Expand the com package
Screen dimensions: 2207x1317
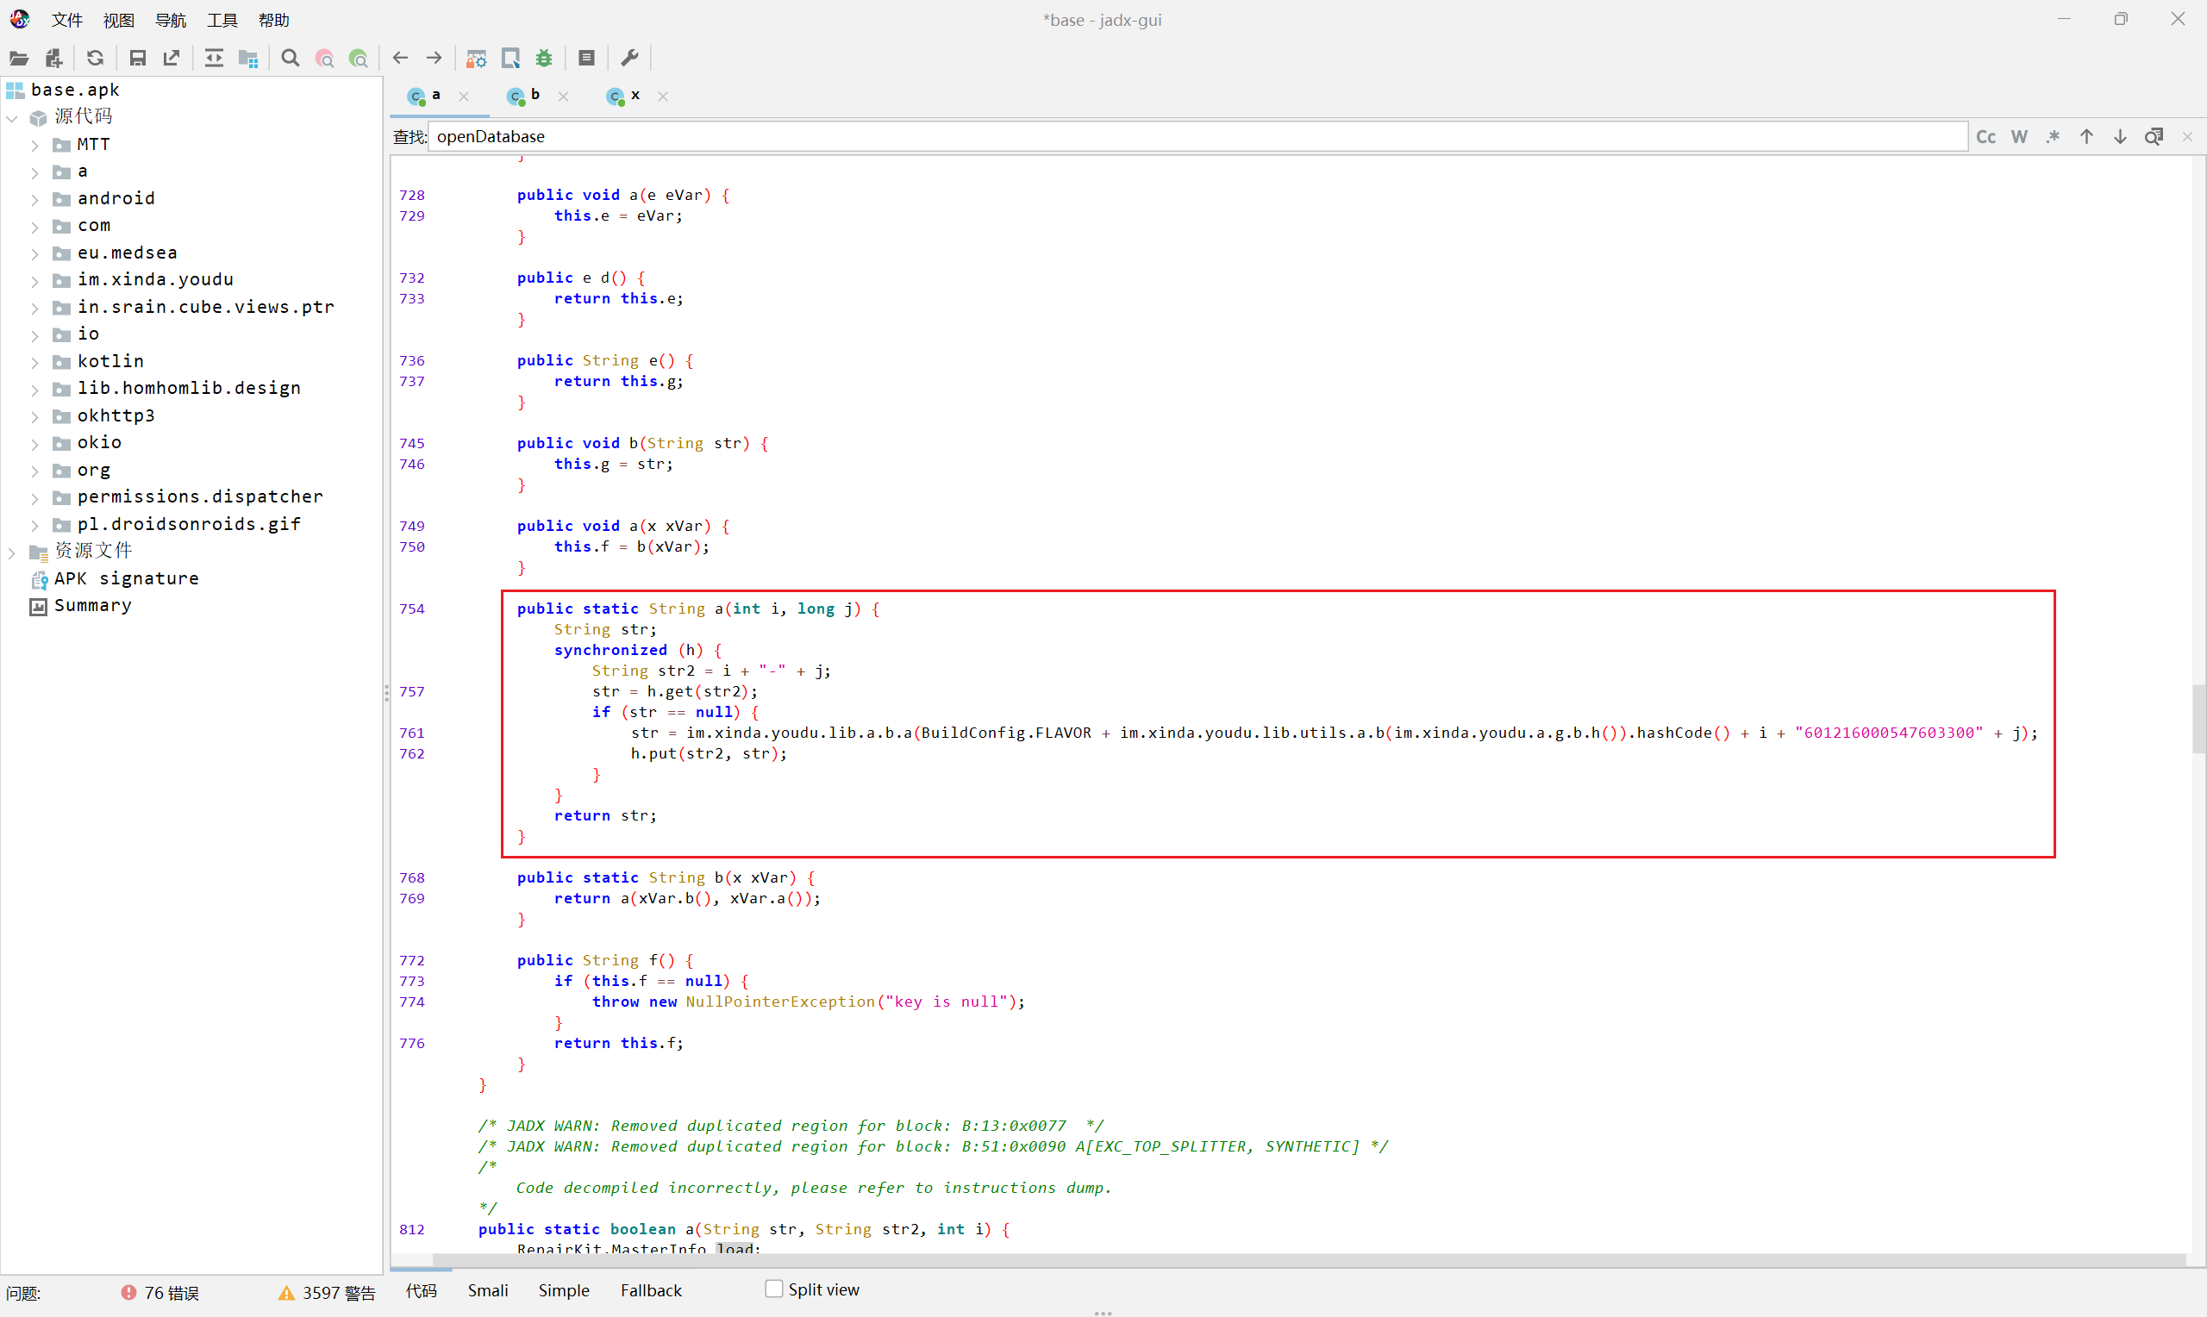point(34,228)
